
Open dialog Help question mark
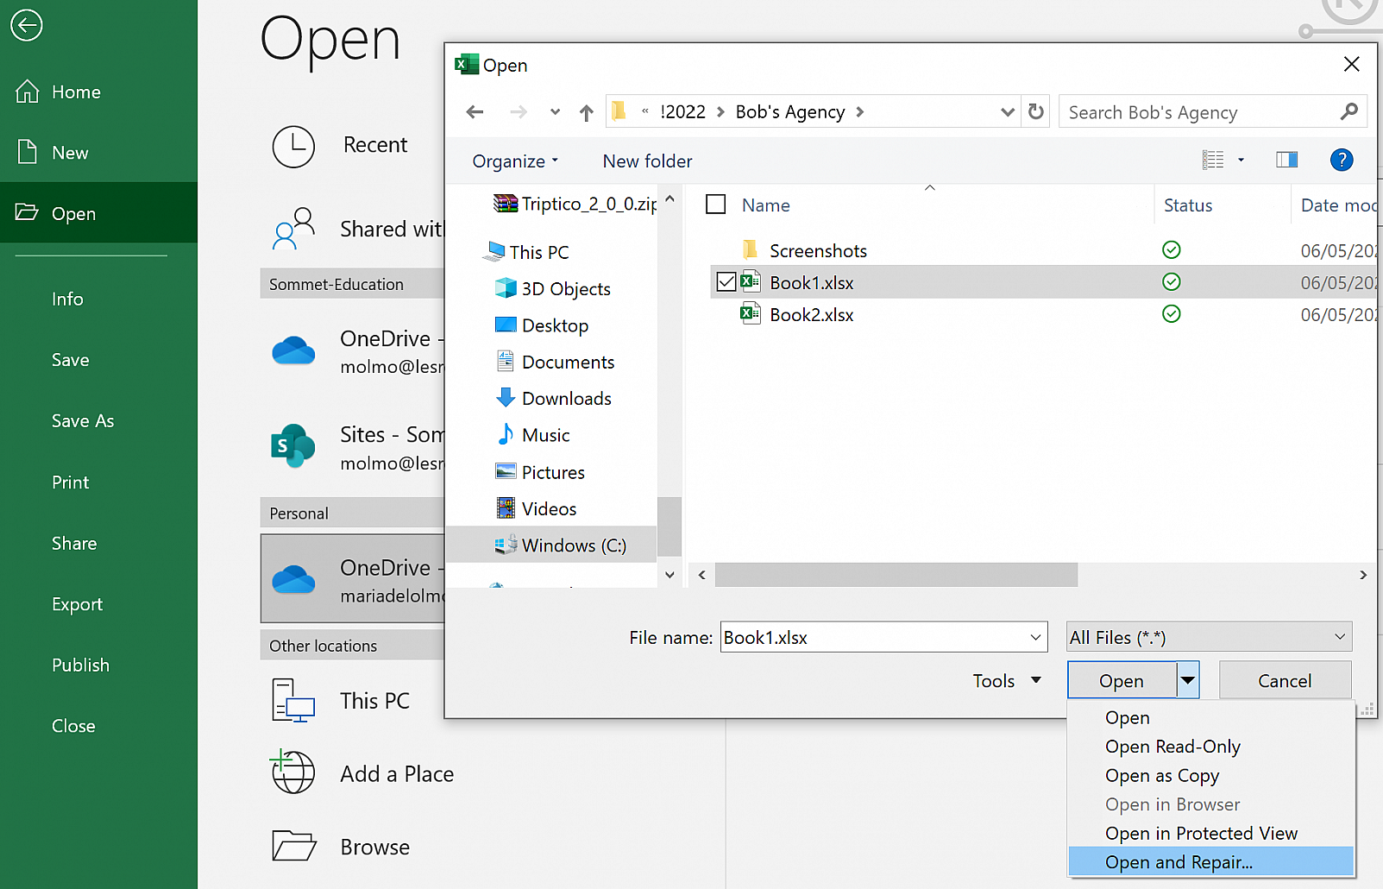click(x=1342, y=160)
